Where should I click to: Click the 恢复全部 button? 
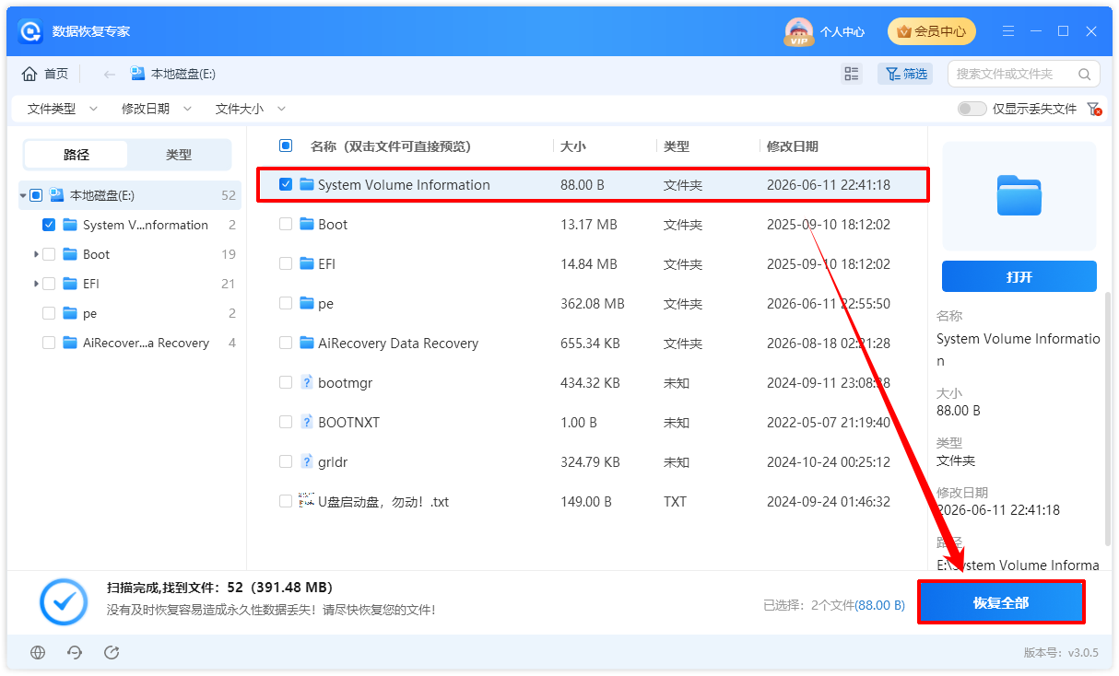click(1001, 602)
